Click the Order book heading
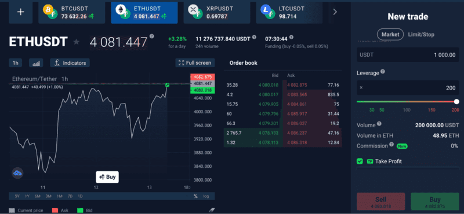 [x=243, y=63]
